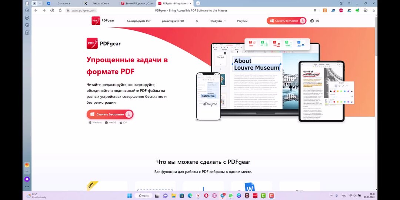
Task: Open the red ABP adblock extension
Action: pos(341,10)
